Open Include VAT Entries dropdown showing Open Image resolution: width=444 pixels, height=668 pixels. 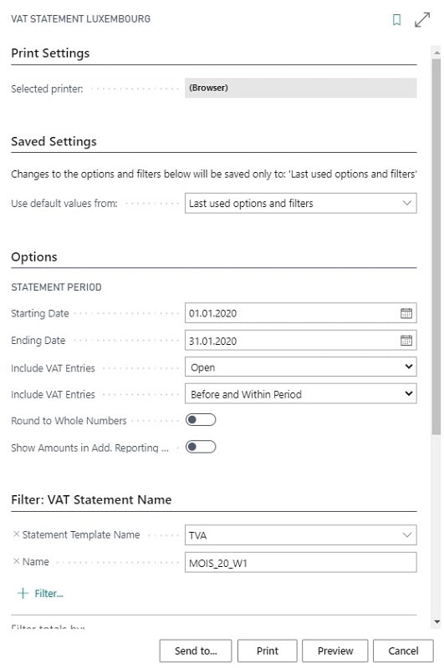click(301, 367)
